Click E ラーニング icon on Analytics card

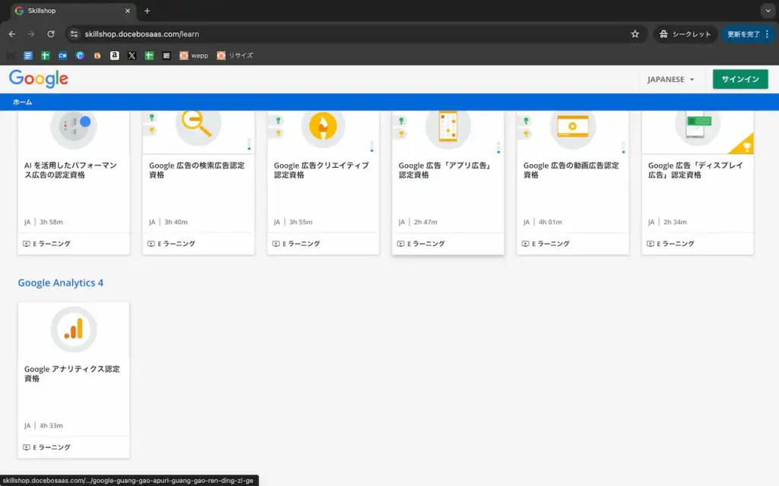coord(27,447)
